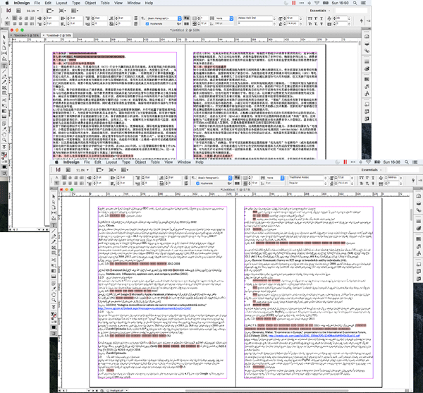The height and width of the screenshot is (393, 423).
Task: Select the Zoom tool in Untitled-2 window
Action: coord(4,140)
